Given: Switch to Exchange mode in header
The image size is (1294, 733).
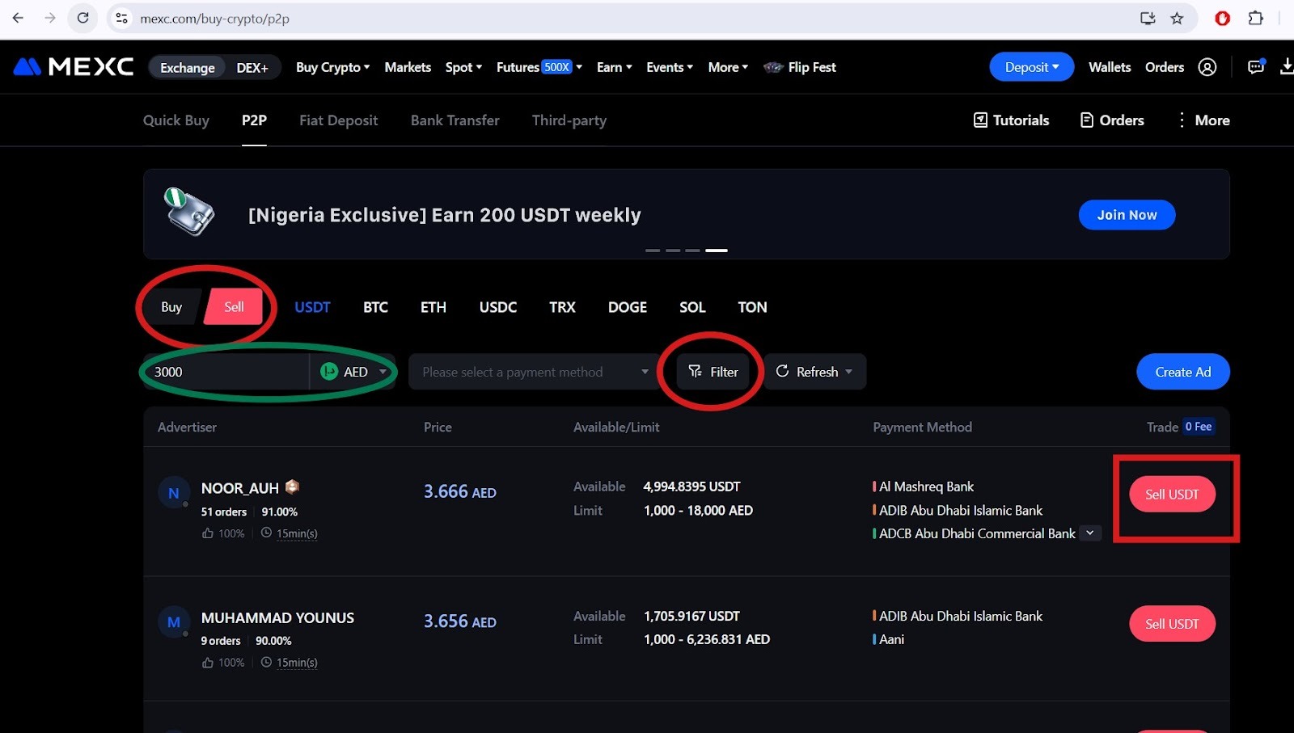Looking at the screenshot, I should click(x=187, y=67).
